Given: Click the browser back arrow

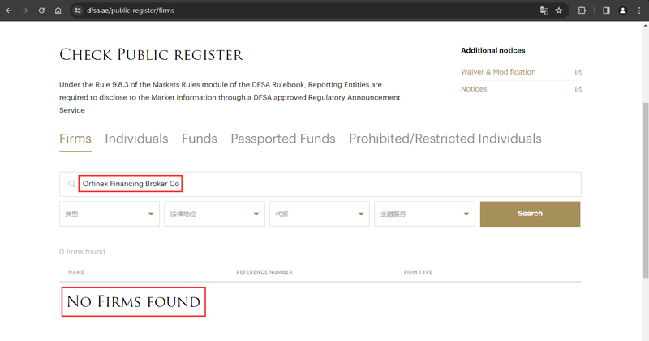Looking at the screenshot, I should point(10,11).
